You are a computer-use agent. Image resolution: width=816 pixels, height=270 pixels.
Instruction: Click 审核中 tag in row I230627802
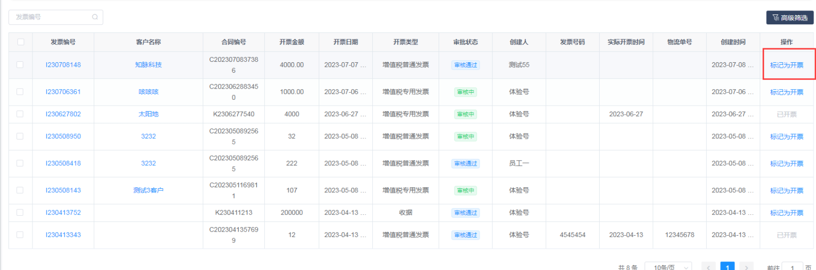click(x=466, y=115)
